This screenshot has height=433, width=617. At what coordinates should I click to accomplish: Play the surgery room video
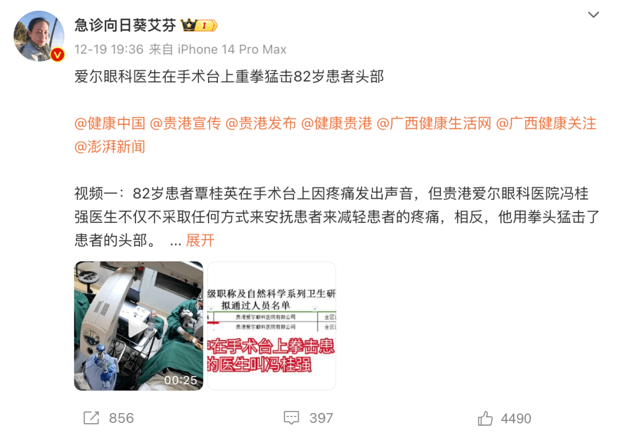138,326
